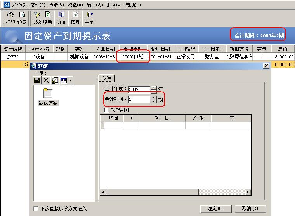Enable 下次直接以该方案进入 checkbox
Viewport: 295px width, 216px height.
(36, 209)
